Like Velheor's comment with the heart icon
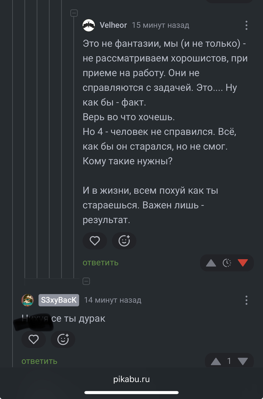This screenshot has height=399, width=263. 95,241
